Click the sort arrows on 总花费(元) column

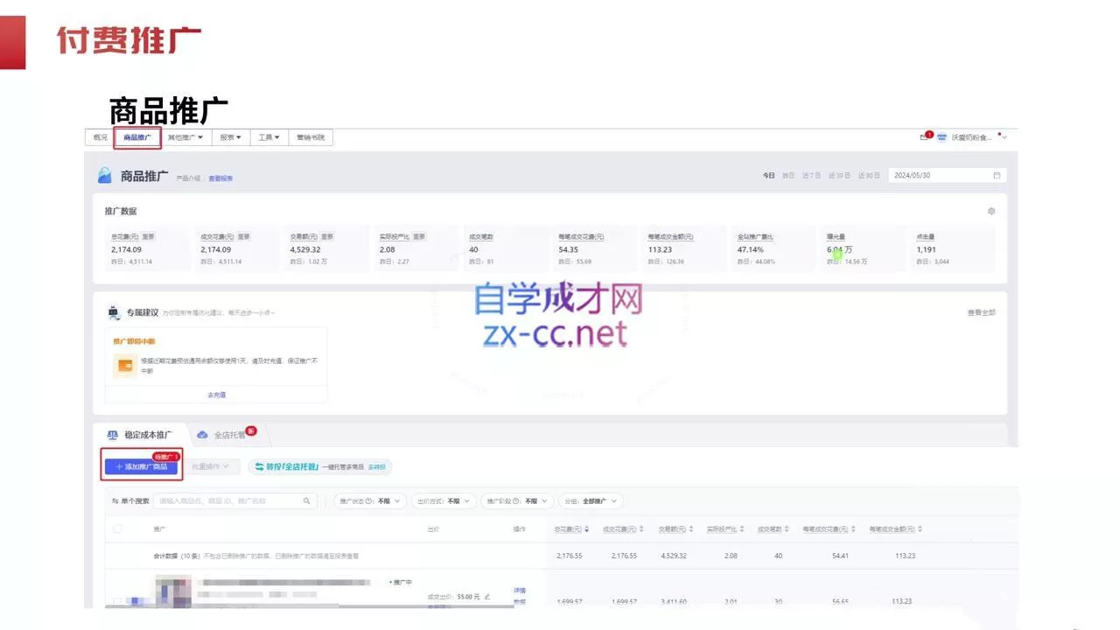point(587,528)
